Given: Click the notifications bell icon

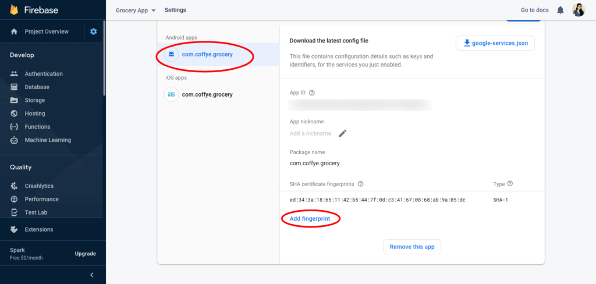Looking at the screenshot, I should [560, 10].
